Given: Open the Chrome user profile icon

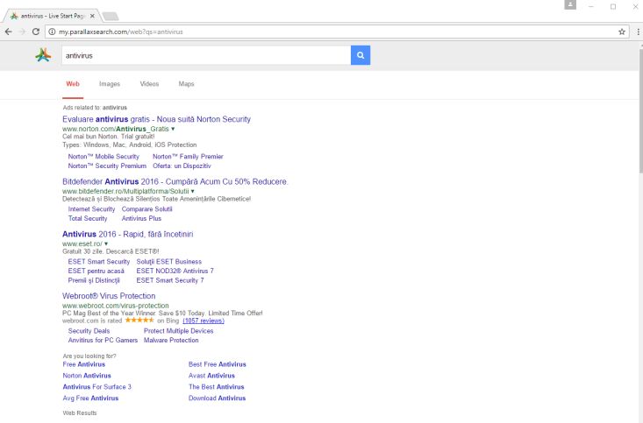Looking at the screenshot, I should (570, 5).
